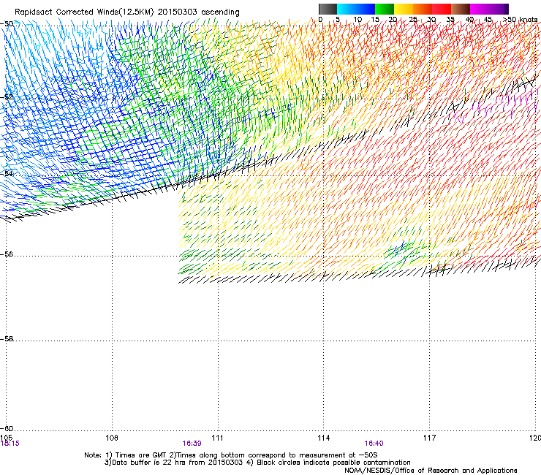Click the yellow 20-25 knots legend swatch
541x475 pixels.
tap(404, 9)
